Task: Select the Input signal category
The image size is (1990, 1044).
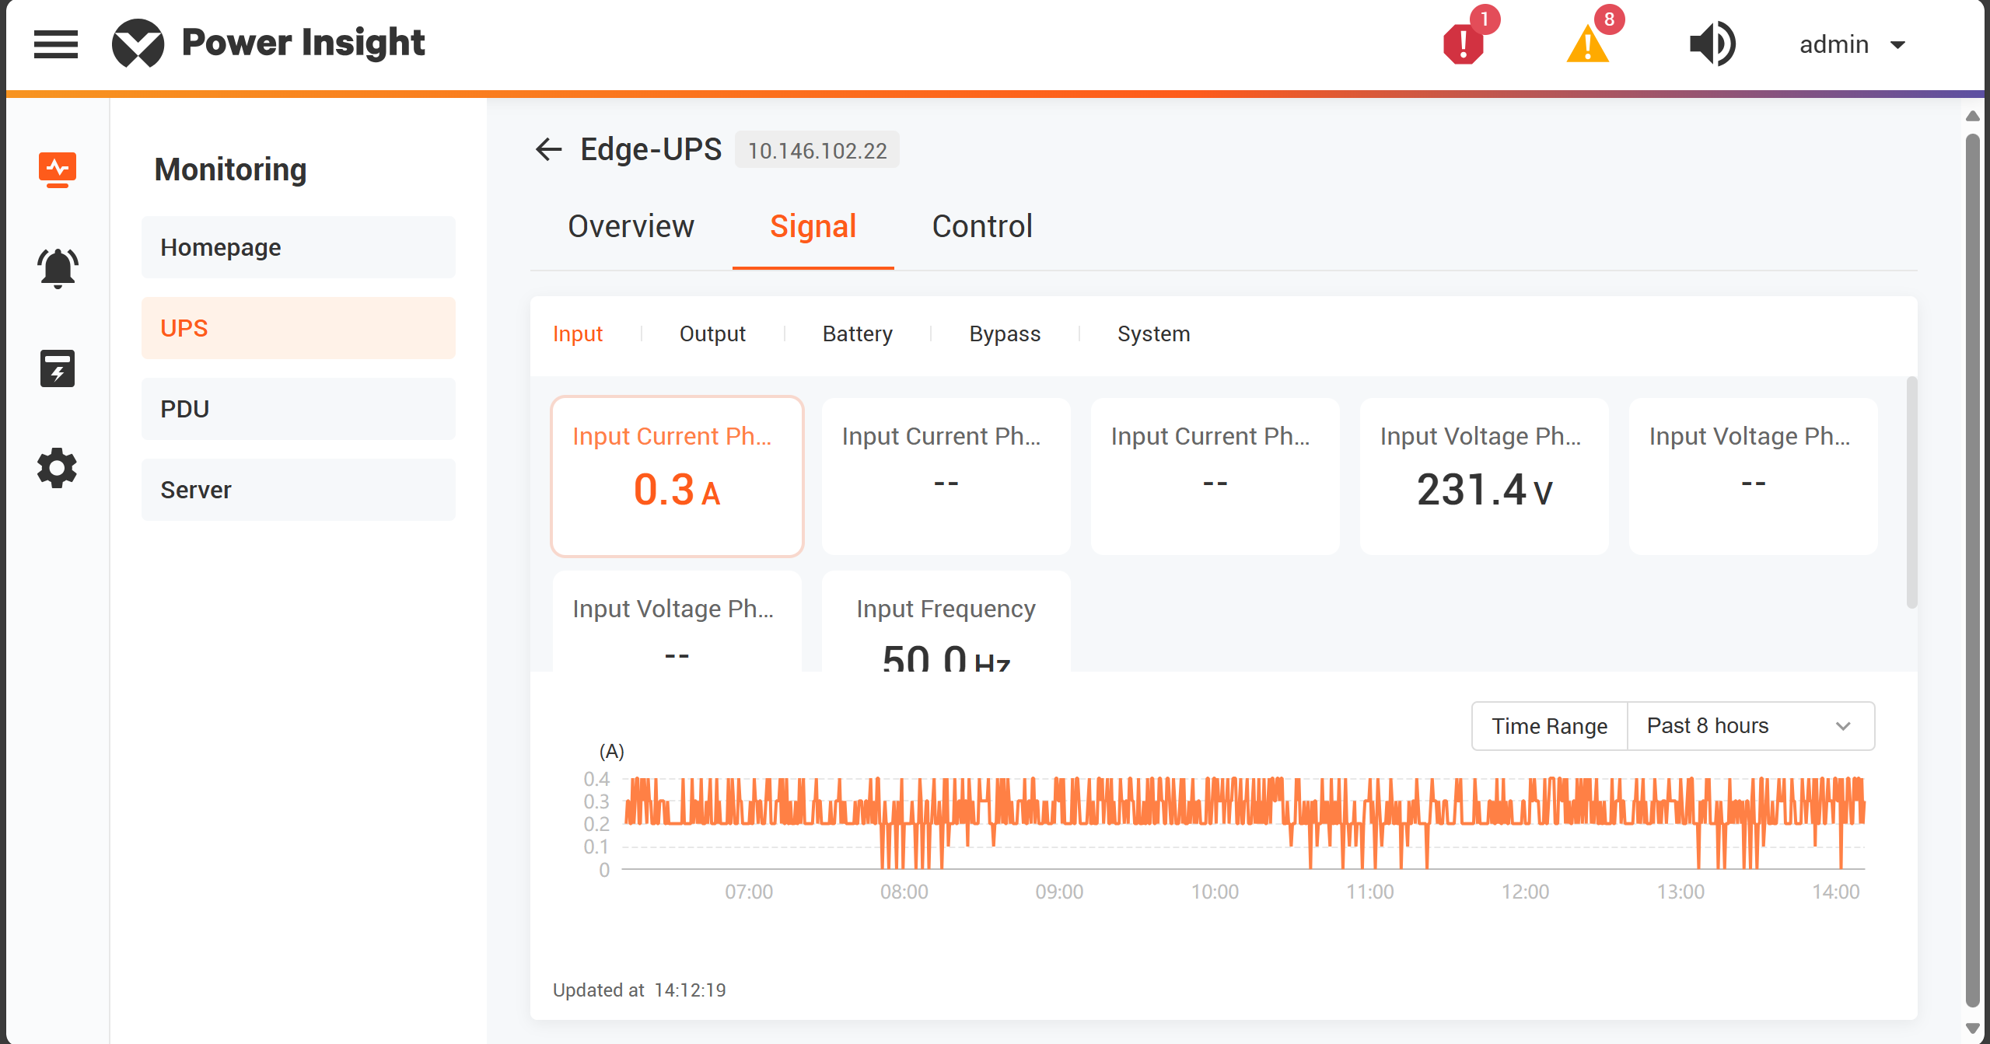Action: point(578,333)
